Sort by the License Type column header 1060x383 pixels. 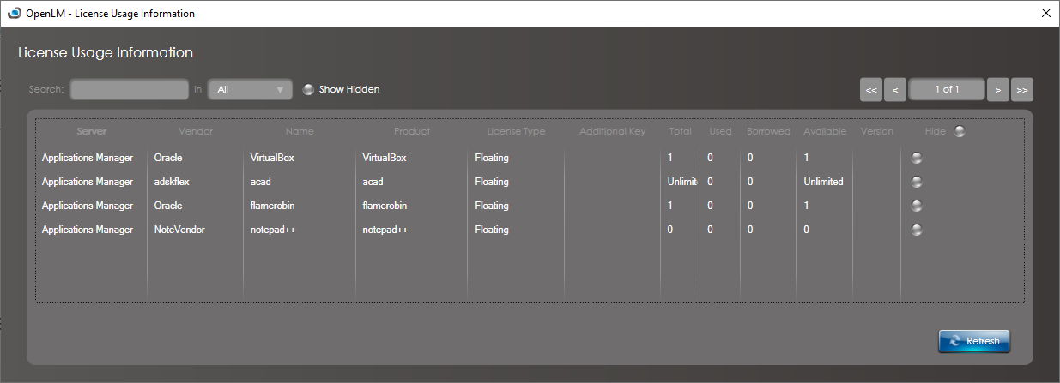coord(516,131)
